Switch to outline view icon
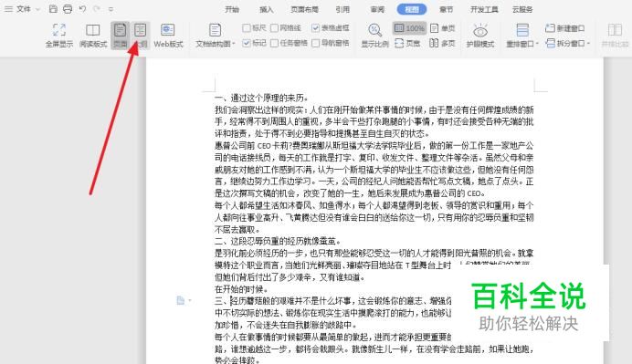This screenshot has width=632, height=364. (141, 36)
